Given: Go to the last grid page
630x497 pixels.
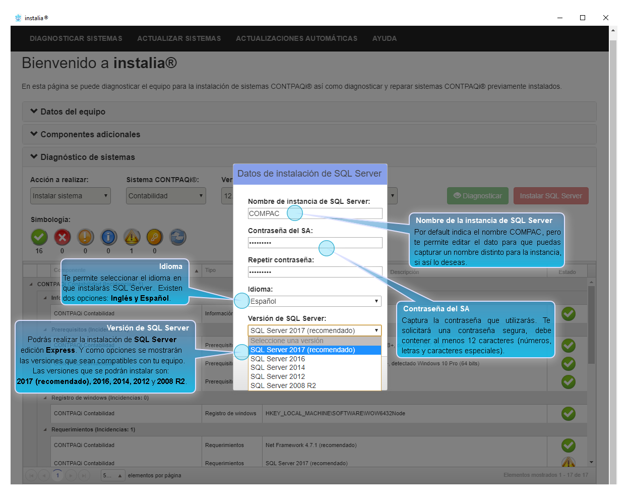Looking at the screenshot, I should (84, 475).
